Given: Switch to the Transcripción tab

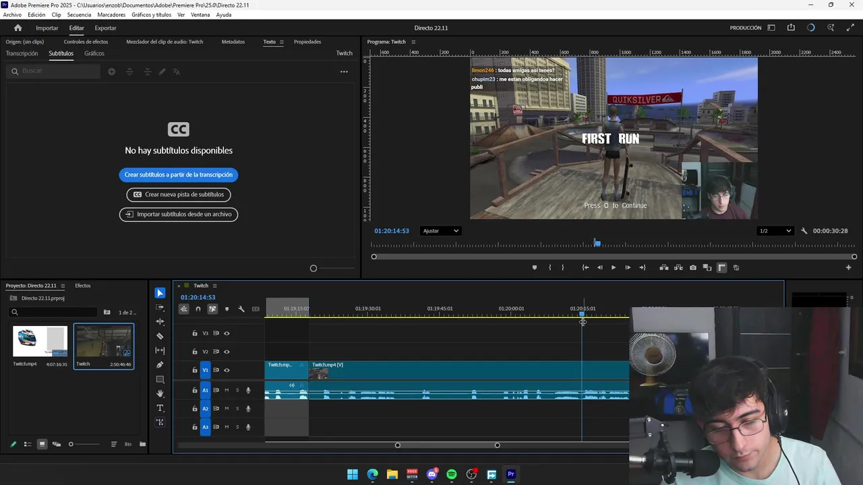Looking at the screenshot, I should (x=22, y=53).
